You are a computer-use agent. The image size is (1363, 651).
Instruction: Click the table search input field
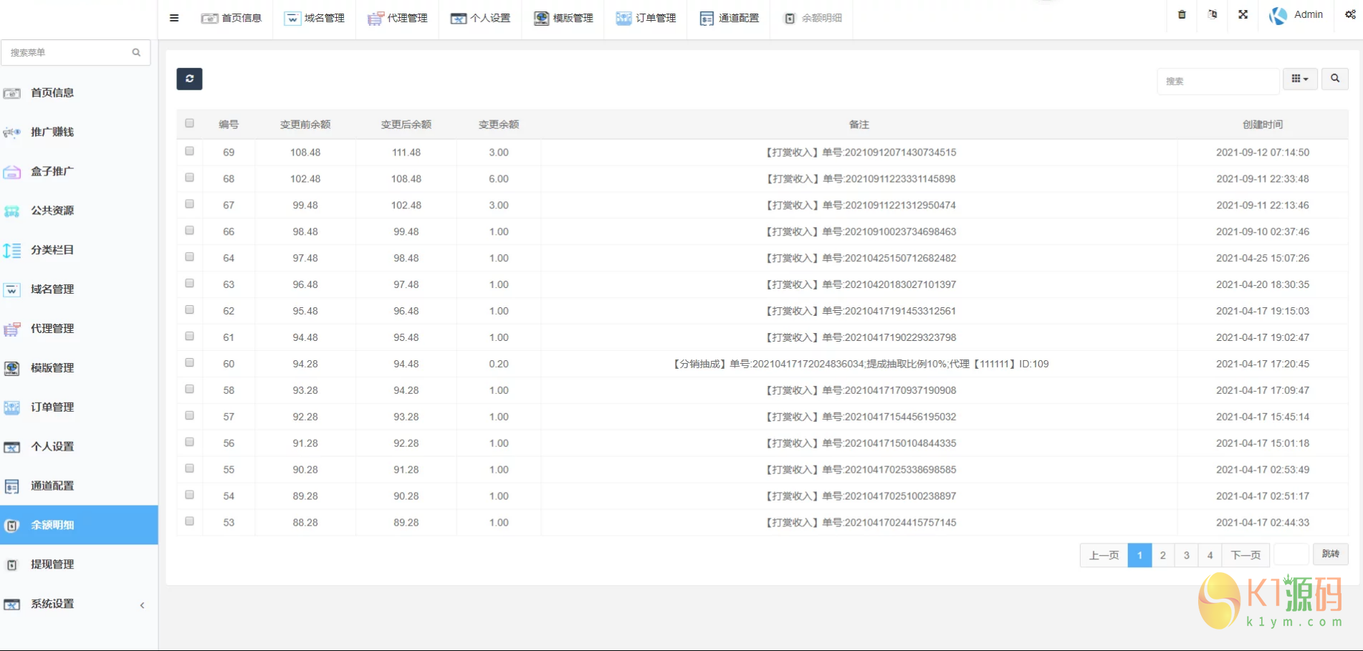1218,81
